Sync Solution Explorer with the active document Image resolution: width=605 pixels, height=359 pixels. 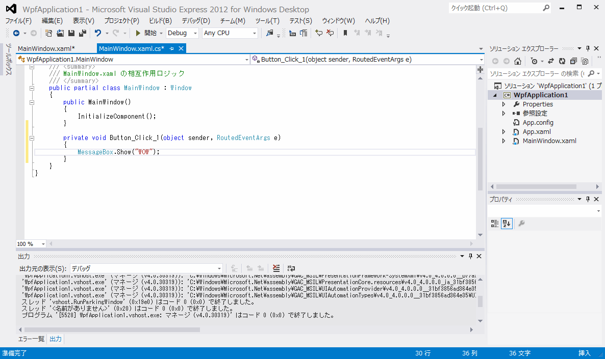coord(551,61)
